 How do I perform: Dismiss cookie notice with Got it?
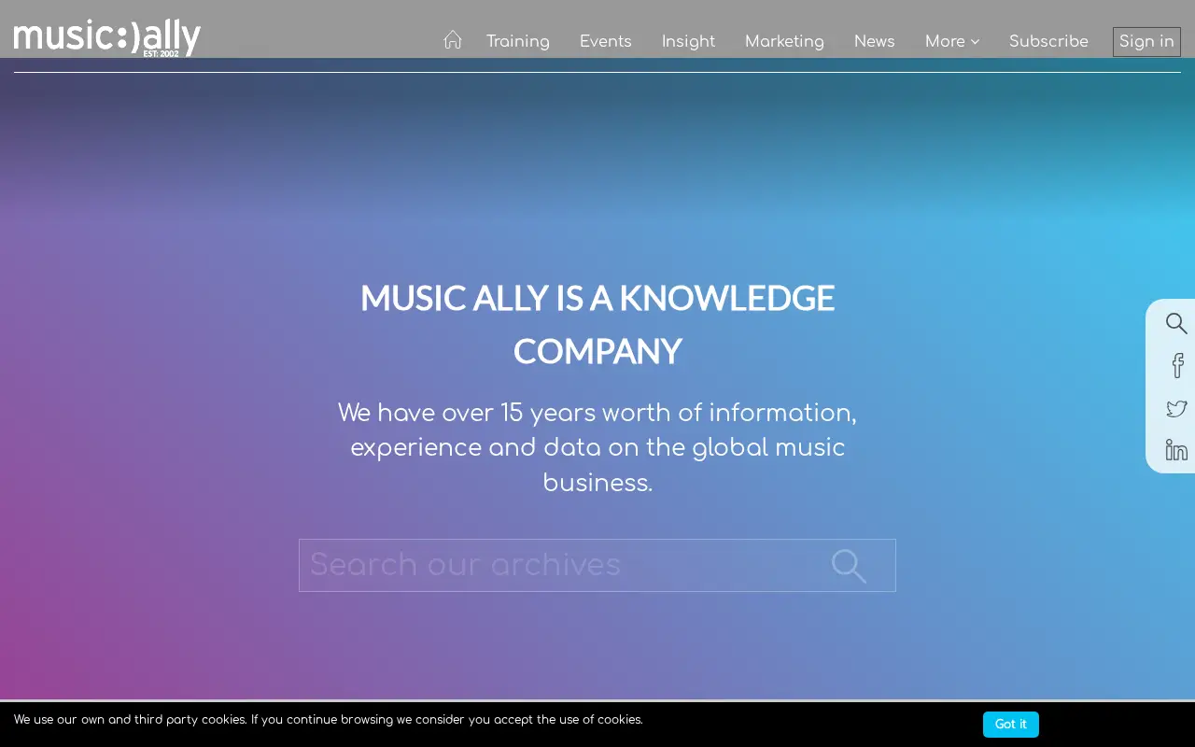[1011, 725]
